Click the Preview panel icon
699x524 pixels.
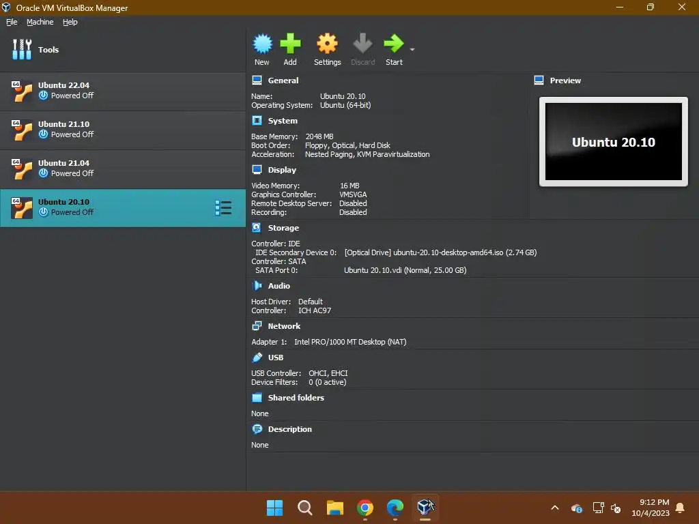(x=539, y=81)
